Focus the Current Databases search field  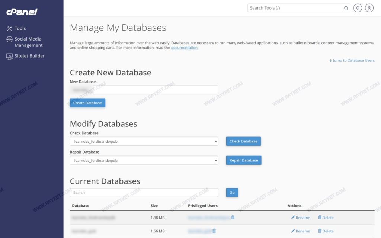click(144, 193)
